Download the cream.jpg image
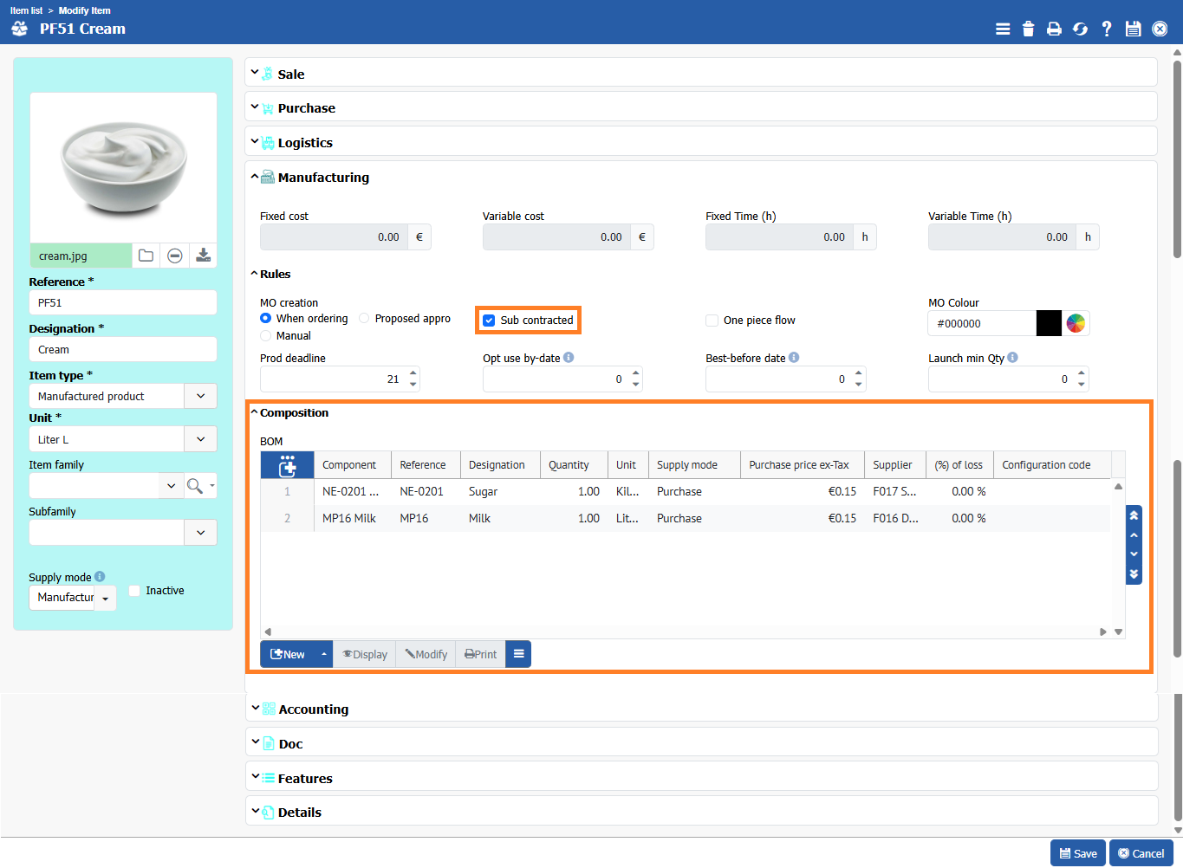Viewport: 1183px width, 868px height. tap(203, 256)
